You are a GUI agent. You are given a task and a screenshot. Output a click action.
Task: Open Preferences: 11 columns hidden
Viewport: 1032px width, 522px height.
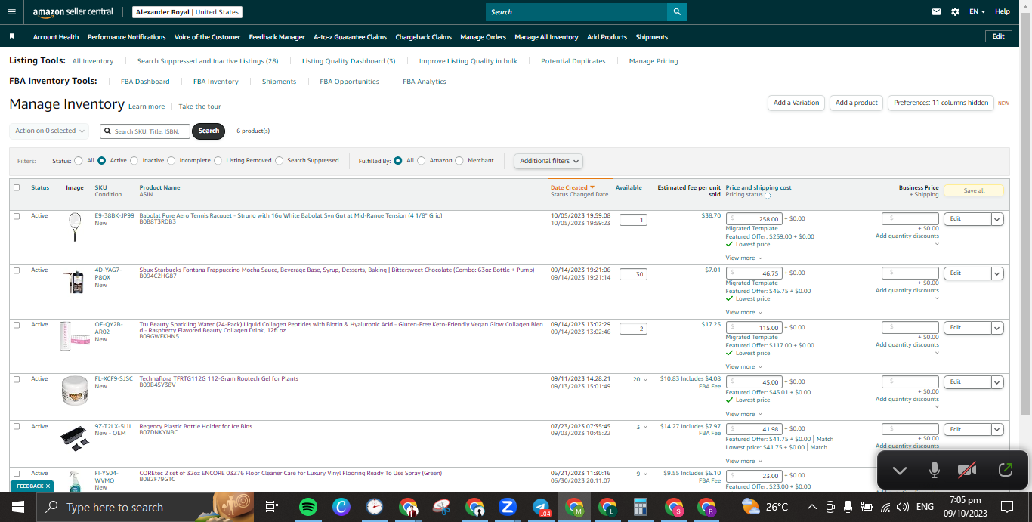(941, 103)
